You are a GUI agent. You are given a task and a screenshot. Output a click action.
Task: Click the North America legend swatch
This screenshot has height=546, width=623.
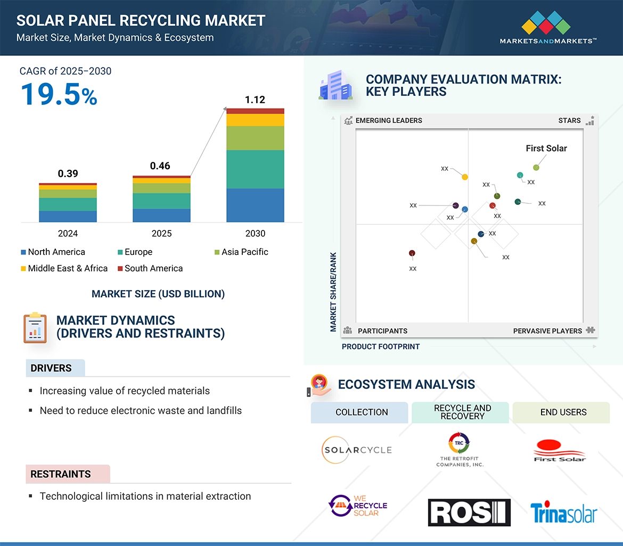click(x=23, y=252)
